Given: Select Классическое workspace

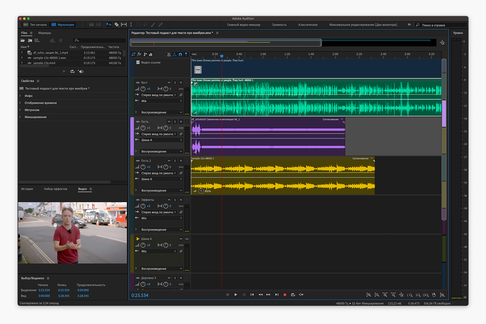Looking at the screenshot, I should 308,25.
